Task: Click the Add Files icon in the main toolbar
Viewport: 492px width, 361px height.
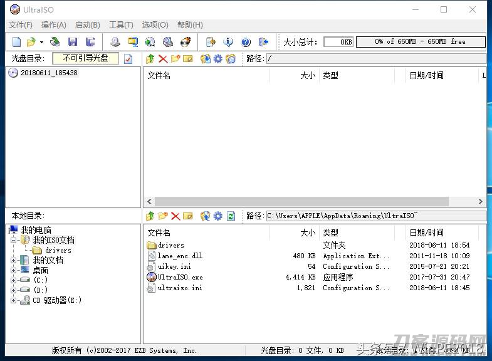Action: 211,42
